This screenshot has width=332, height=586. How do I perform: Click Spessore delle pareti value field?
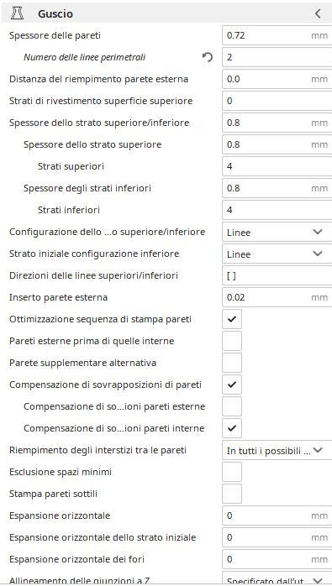click(277, 35)
